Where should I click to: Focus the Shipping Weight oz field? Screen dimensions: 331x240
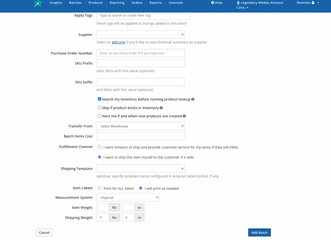(x=128, y=217)
